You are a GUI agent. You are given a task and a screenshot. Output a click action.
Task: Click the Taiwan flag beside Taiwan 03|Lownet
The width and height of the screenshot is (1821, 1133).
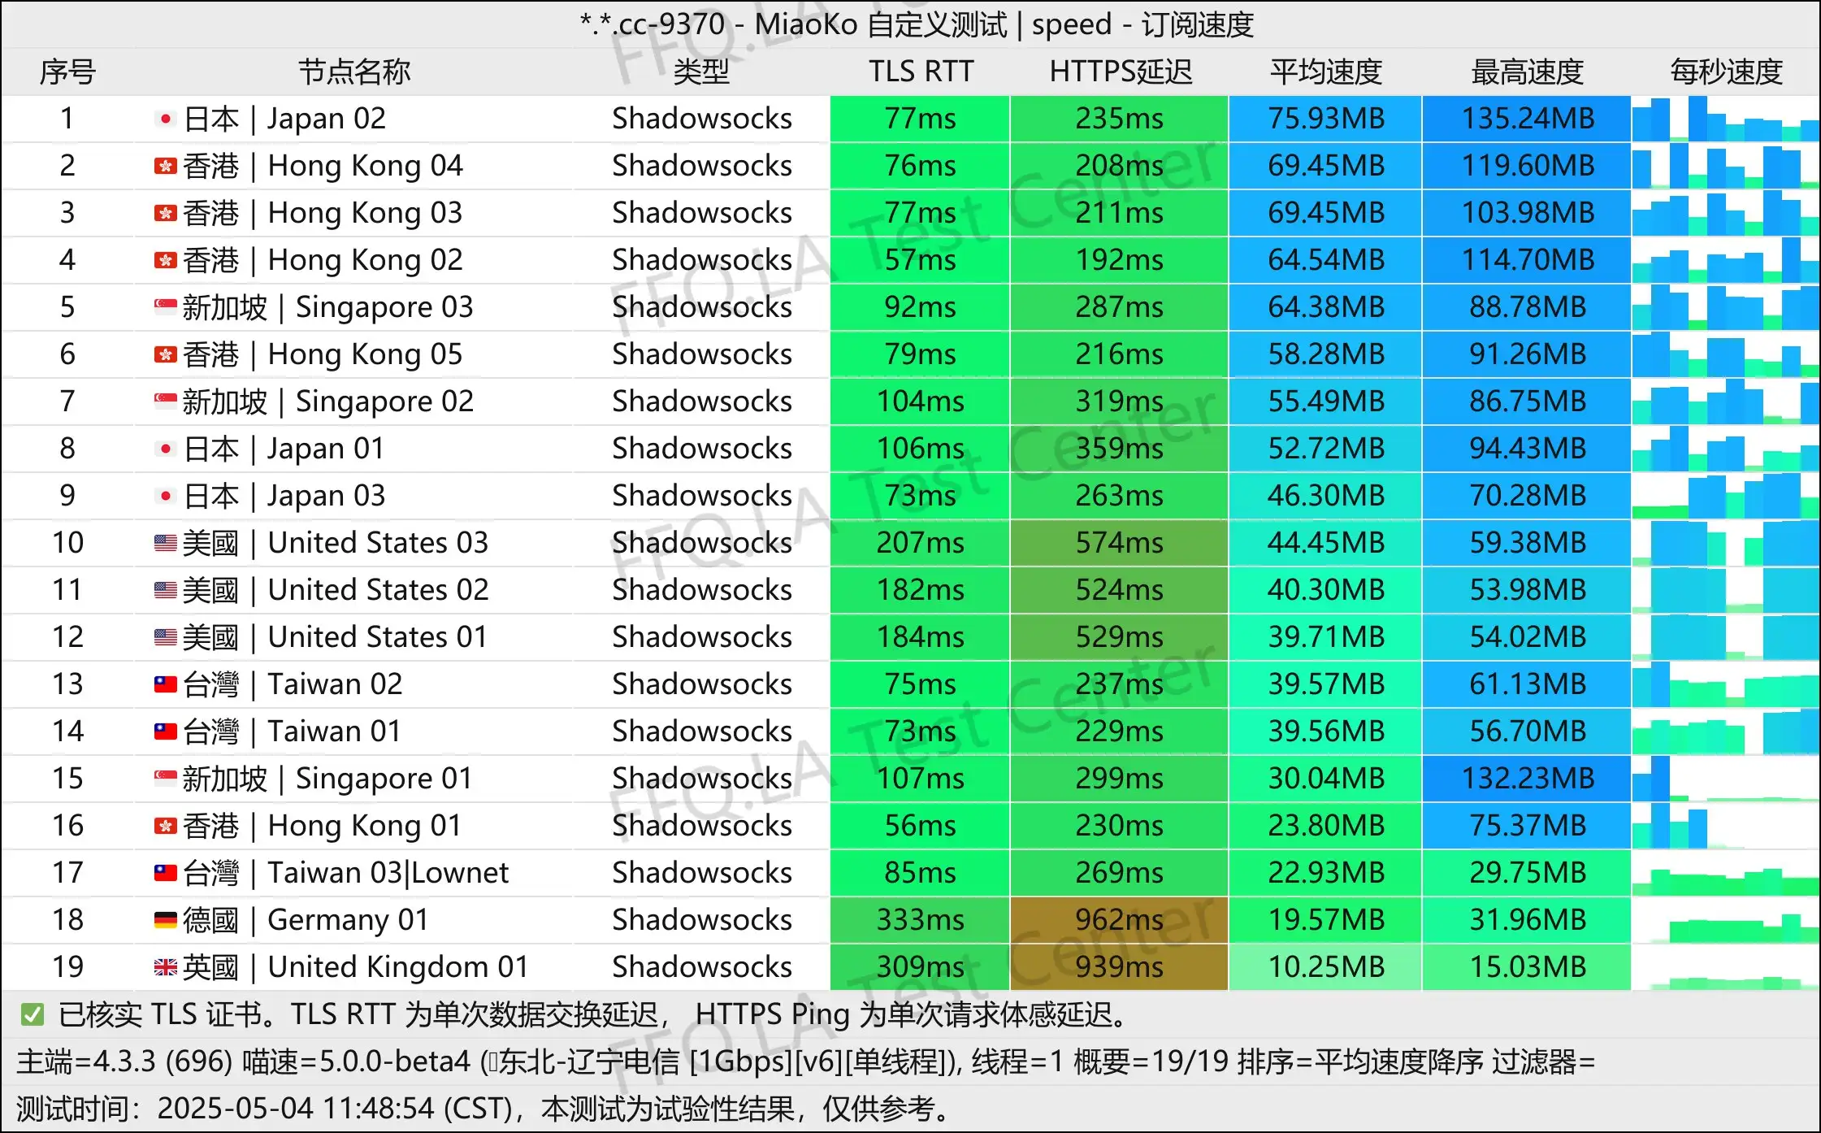pyautogui.click(x=166, y=874)
